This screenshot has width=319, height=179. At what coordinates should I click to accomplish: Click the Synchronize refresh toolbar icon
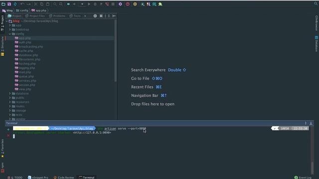(15, 4)
